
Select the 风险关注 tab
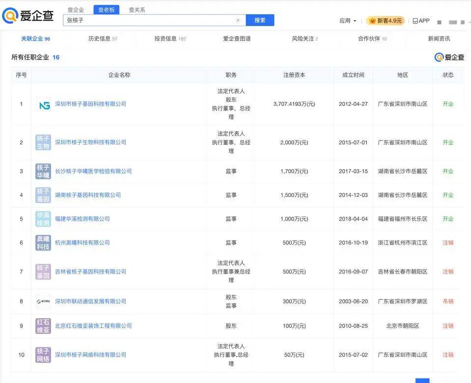pos(305,39)
